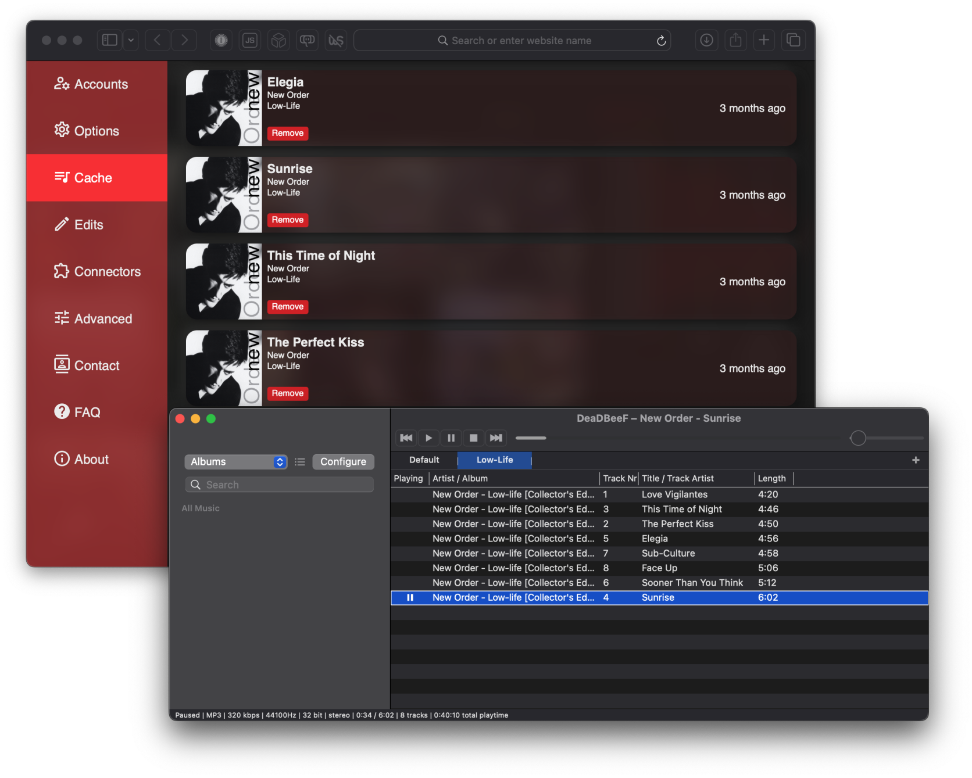This screenshot has width=972, height=778.
Task: Click the Configure button
Action: pyautogui.click(x=343, y=462)
